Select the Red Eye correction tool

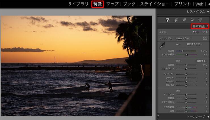point(192,20)
